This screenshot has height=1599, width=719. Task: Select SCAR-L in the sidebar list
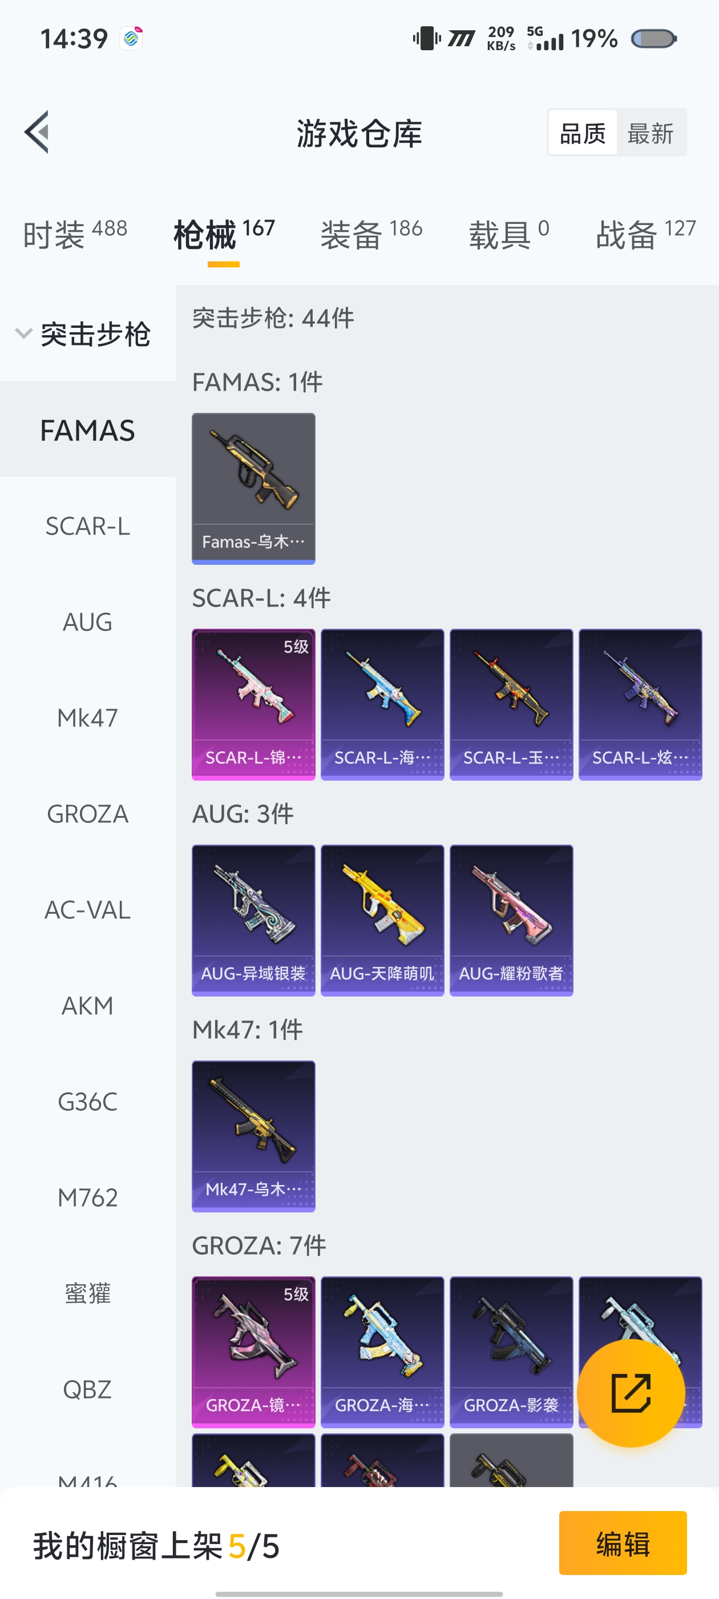tap(87, 527)
